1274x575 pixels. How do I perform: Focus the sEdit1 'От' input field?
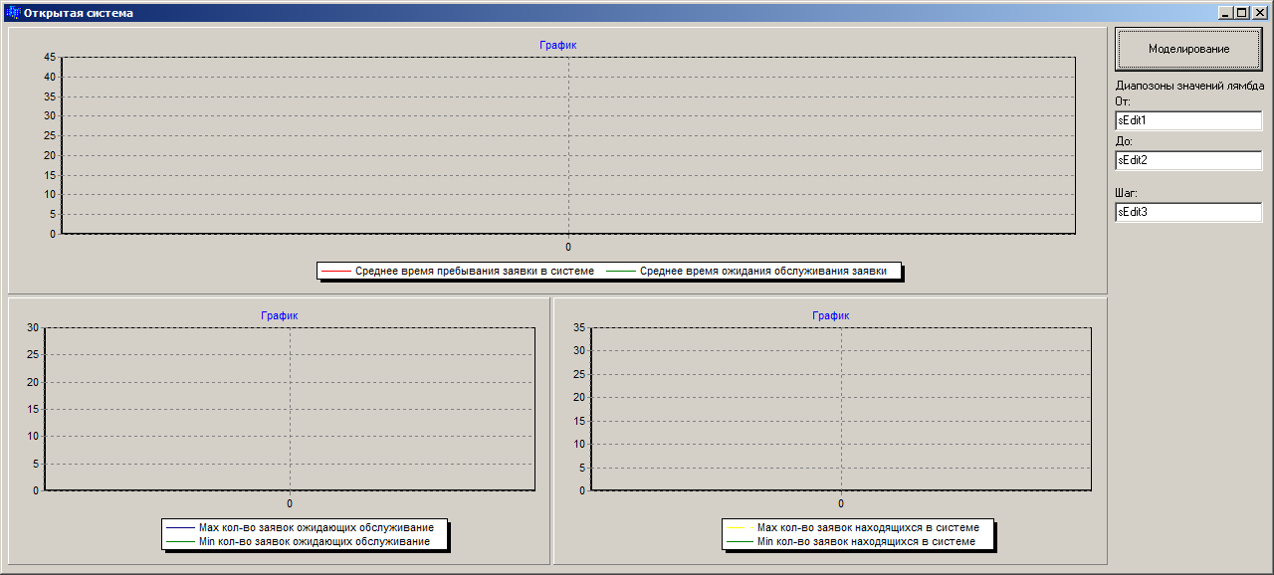pos(1188,120)
